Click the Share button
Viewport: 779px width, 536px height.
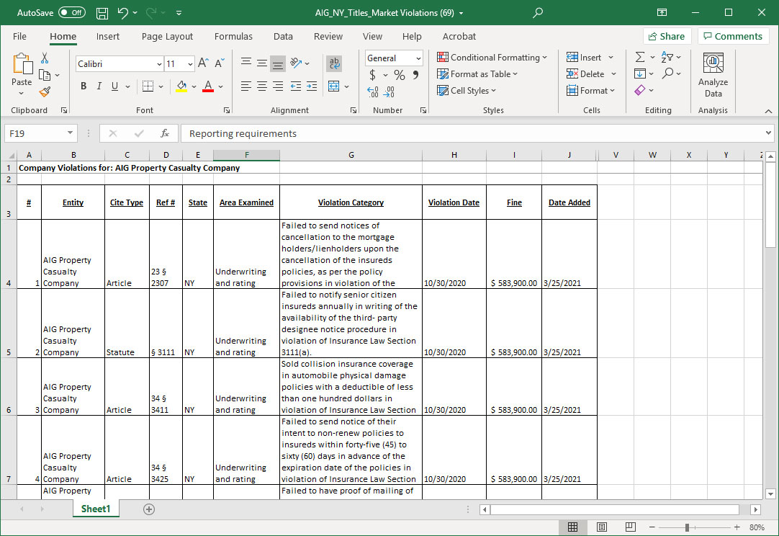click(667, 36)
